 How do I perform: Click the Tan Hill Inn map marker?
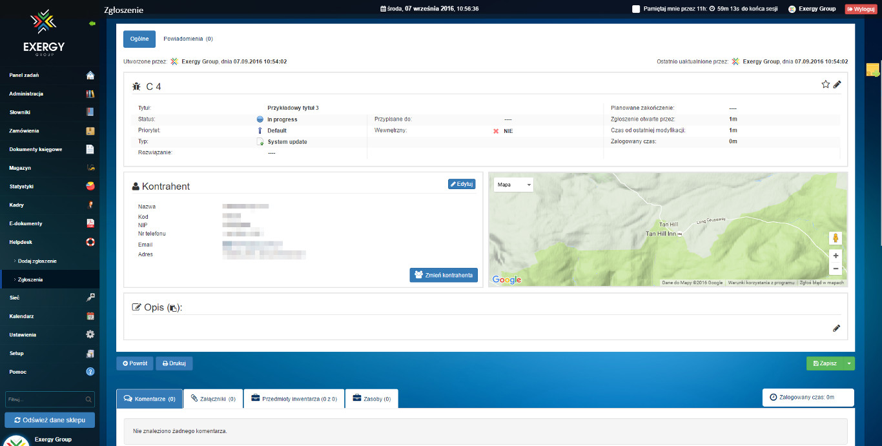coord(680,234)
